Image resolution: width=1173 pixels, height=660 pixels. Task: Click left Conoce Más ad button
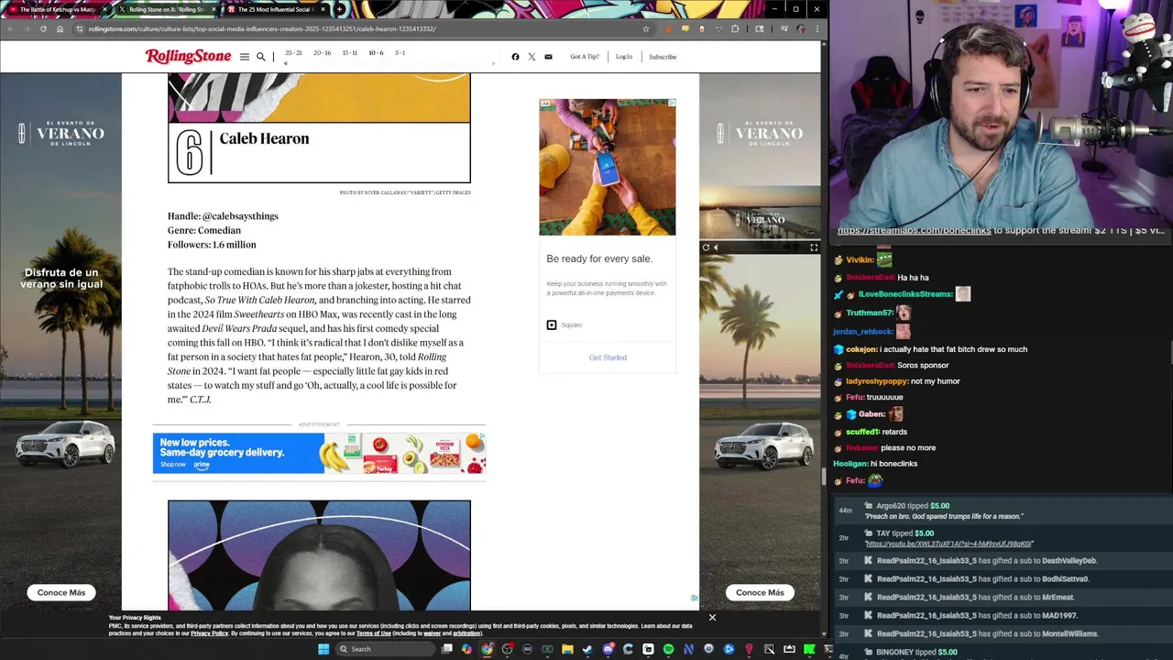tap(61, 592)
